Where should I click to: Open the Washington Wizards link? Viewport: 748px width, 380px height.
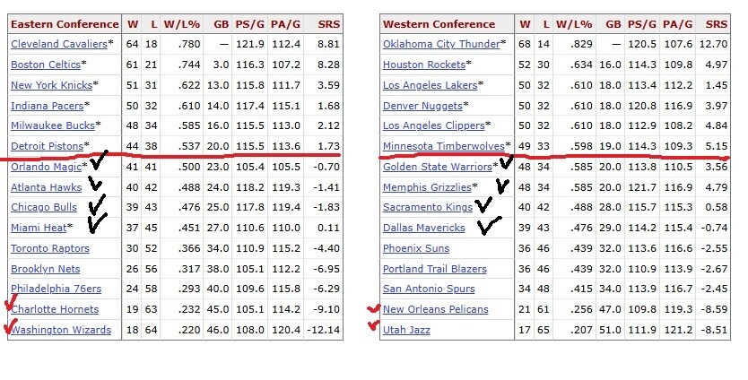[61, 330]
